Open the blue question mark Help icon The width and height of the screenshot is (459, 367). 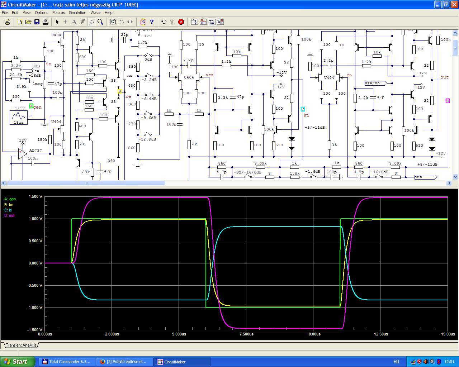[x=152, y=22]
